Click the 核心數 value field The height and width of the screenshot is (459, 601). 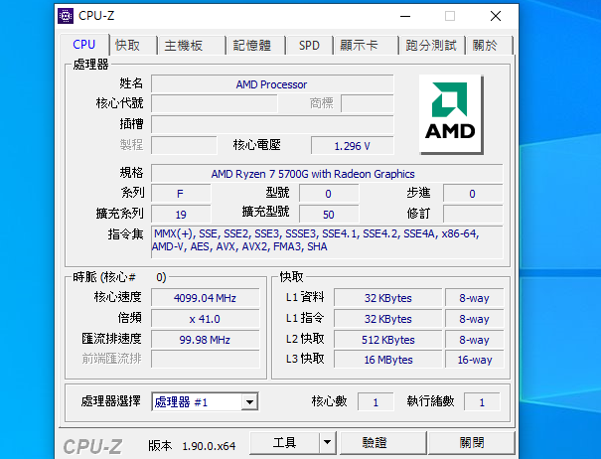[376, 401]
